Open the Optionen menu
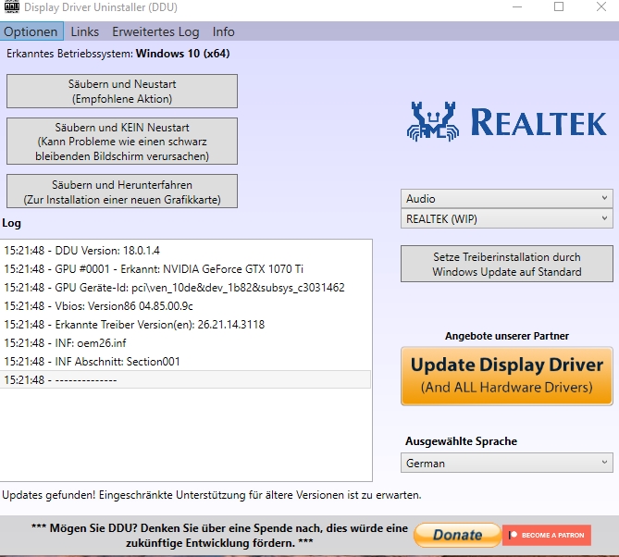Viewport: 619px width, 557px height. pos(31,31)
